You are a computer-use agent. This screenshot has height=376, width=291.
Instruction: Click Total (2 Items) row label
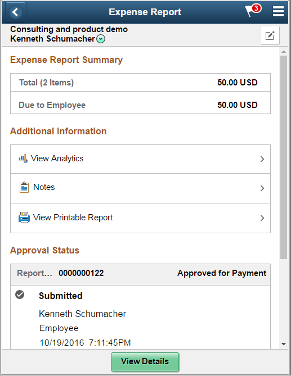(x=46, y=83)
